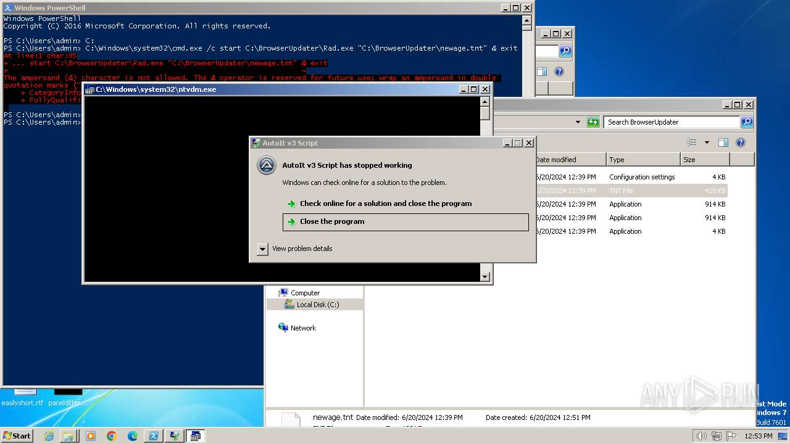Close the BrowserUpdater Explorer window

pos(749,105)
